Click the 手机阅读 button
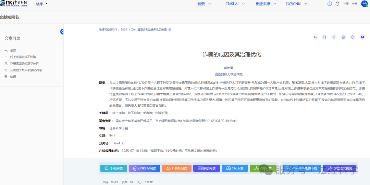370x185 pixels. [x=114, y=168]
